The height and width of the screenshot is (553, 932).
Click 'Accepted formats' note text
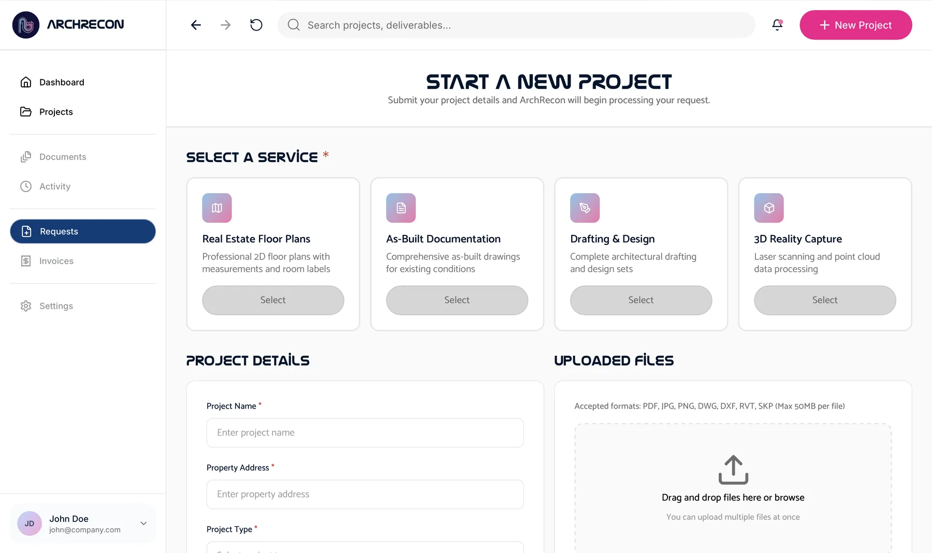pyautogui.click(x=709, y=406)
